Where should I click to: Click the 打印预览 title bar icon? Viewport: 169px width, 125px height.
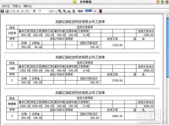[x=75, y=2]
